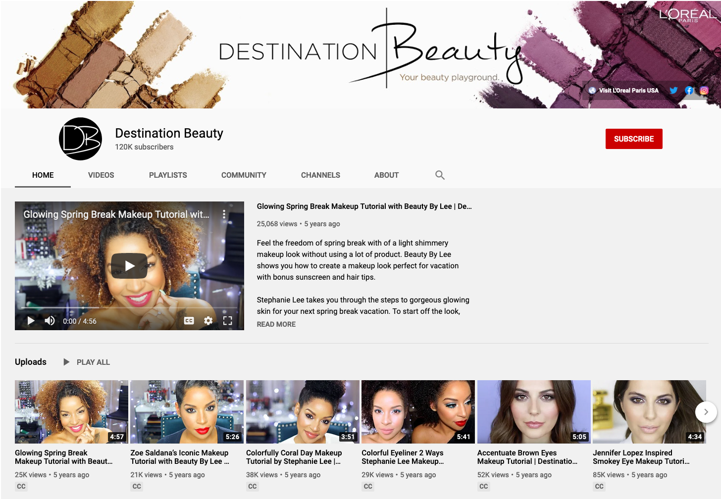
Task: Click Colorful Eyeliner 2 Ways title
Action: (x=403, y=457)
